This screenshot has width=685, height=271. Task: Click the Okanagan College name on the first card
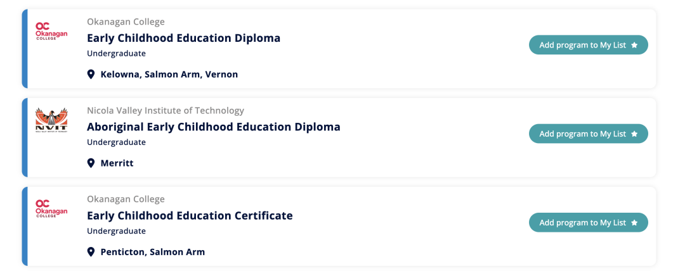coord(126,22)
